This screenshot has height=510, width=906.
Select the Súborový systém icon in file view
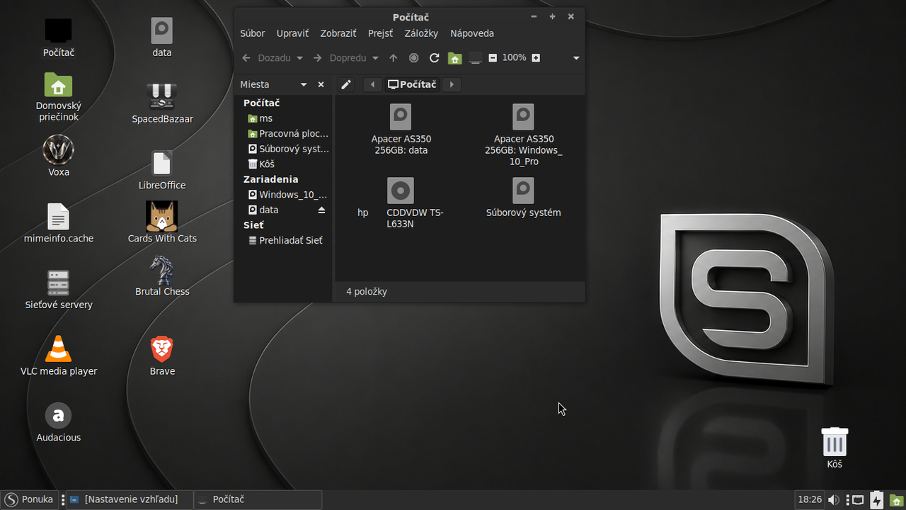[x=524, y=198]
